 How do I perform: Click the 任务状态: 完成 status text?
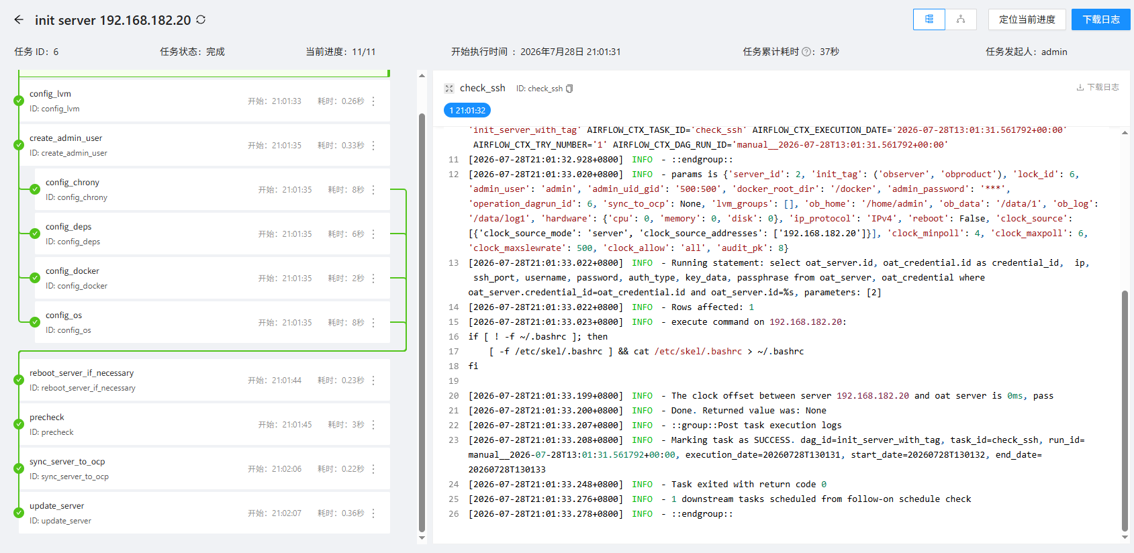192,52
